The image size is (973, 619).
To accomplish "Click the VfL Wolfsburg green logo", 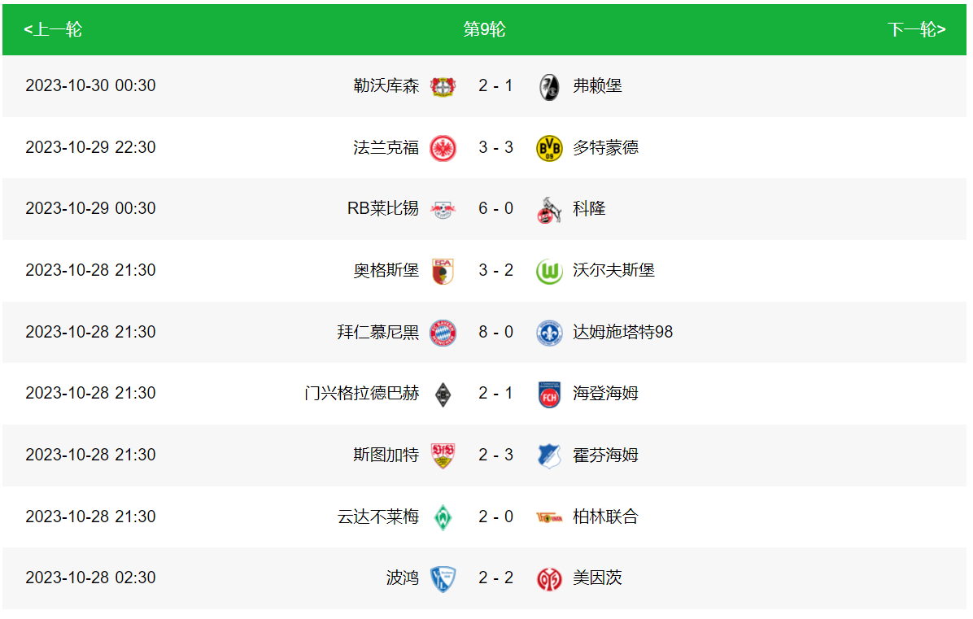I will [x=550, y=271].
